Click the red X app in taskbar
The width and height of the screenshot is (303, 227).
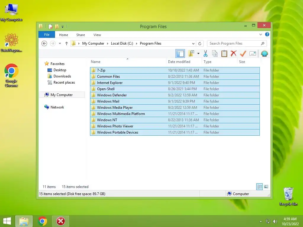coord(60,221)
